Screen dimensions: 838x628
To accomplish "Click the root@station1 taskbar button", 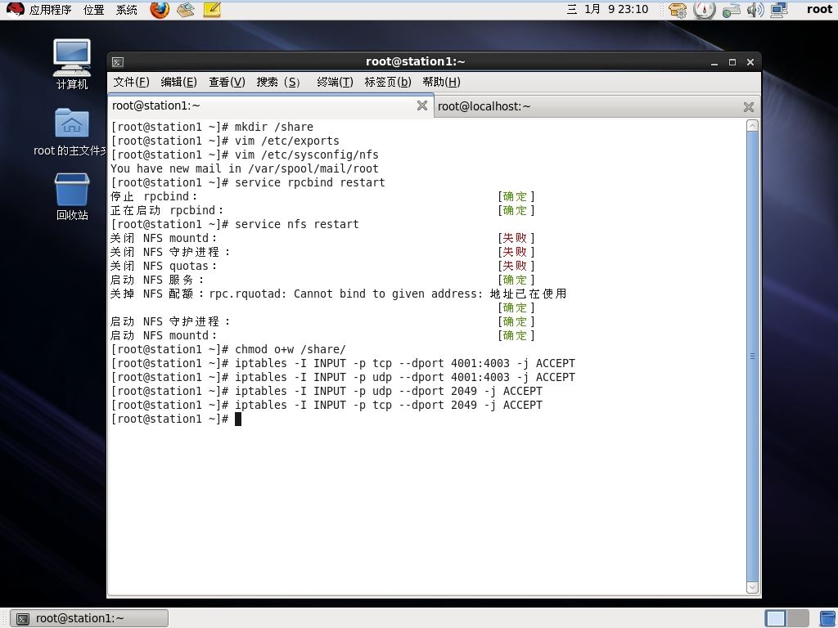I will tap(90, 618).
